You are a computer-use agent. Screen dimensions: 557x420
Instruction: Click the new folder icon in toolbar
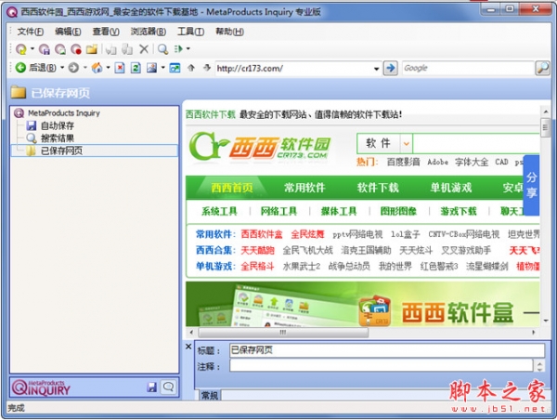pos(91,49)
